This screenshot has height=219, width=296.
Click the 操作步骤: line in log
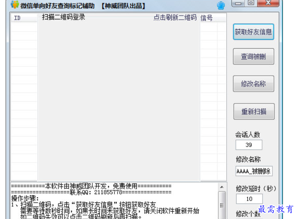(25, 199)
